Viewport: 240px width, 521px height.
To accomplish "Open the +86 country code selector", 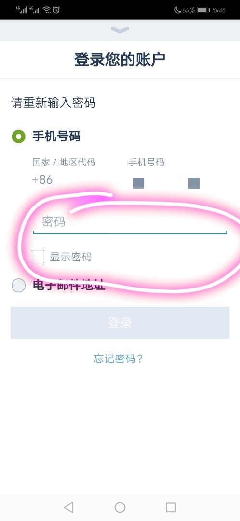I will 42,180.
